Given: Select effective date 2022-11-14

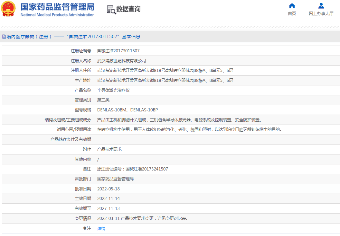Looking at the screenshot, I should click(x=109, y=198).
